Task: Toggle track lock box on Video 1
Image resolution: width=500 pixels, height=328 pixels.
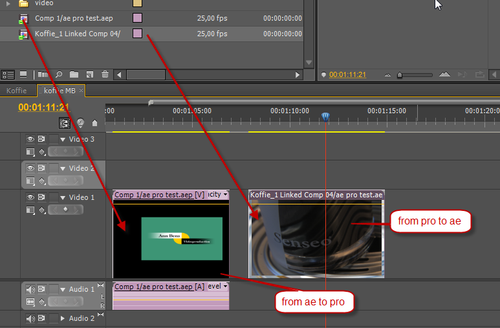Action: coord(53,197)
